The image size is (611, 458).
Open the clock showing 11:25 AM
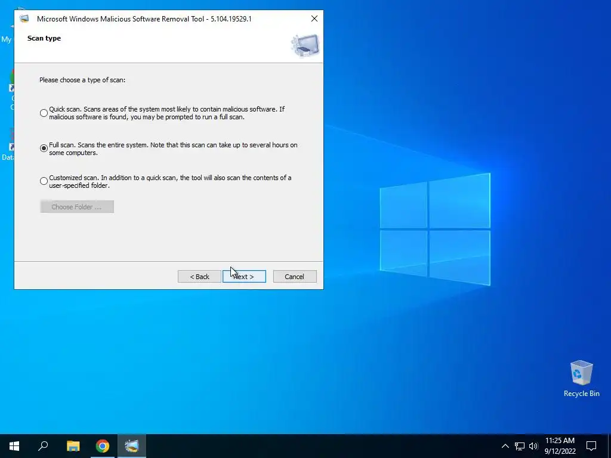click(x=560, y=446)
